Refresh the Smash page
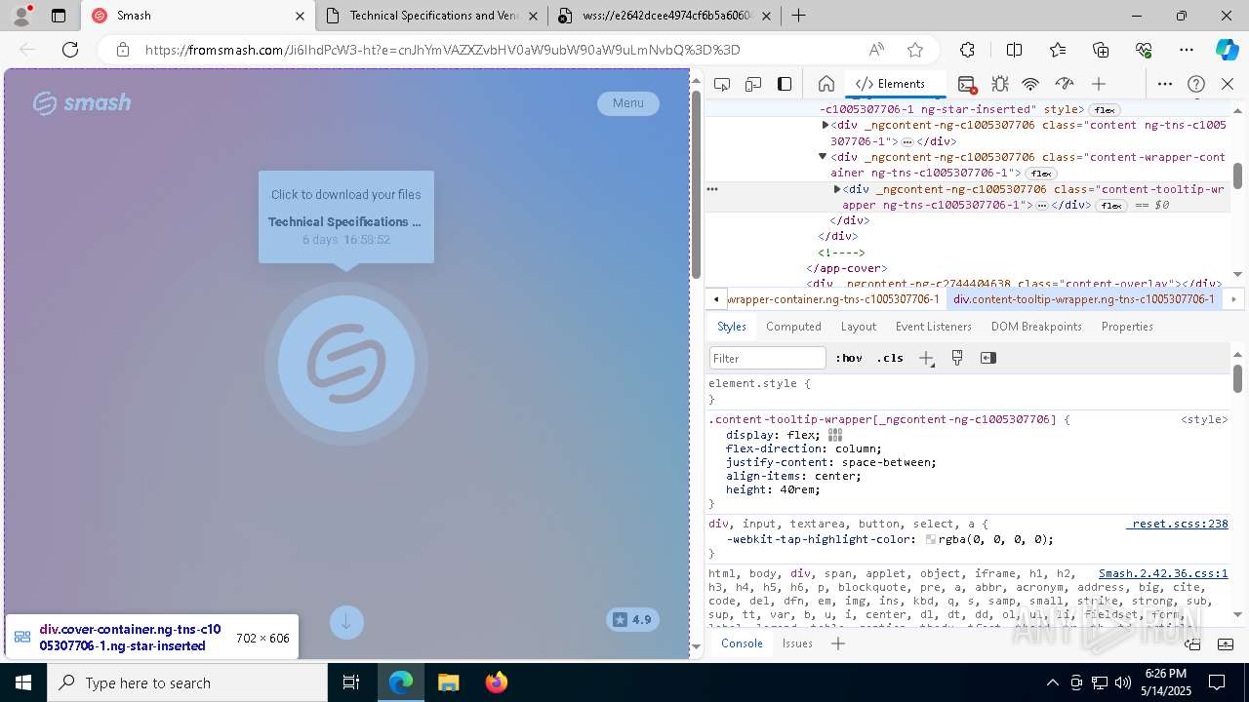 [70, 50]
